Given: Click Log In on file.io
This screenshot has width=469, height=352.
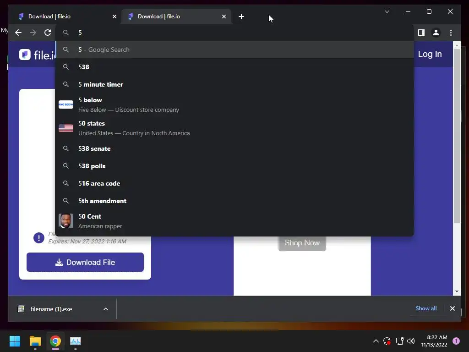Looking at the screenshot, I should coord(430,54).
